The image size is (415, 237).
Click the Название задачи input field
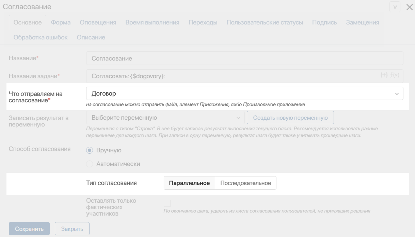tap(245, 76)
